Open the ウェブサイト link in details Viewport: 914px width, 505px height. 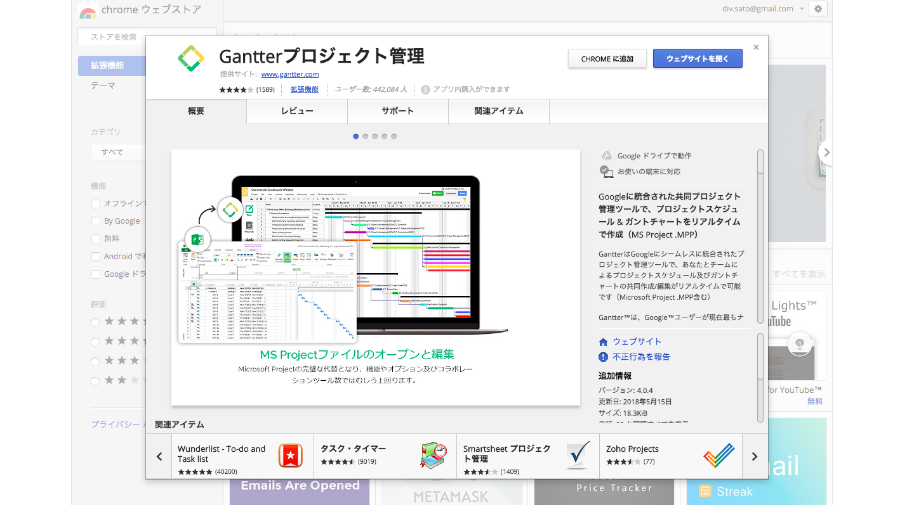(637, 342)
